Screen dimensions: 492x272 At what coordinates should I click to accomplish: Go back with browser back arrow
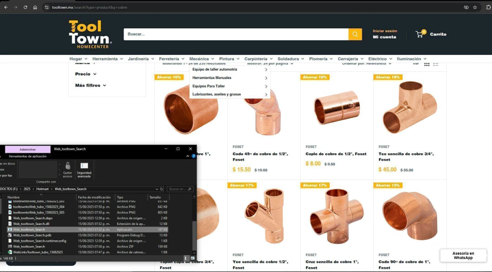pyautogui.click(x=6, y=7)
